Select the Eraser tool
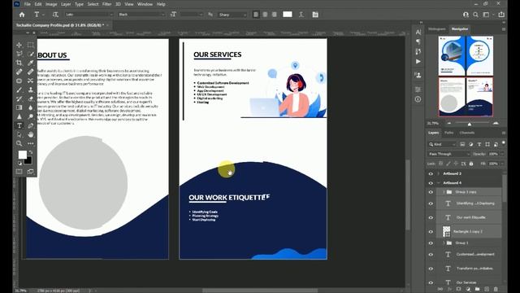This screenshot has width=520, height=293. tap(31, 98)
